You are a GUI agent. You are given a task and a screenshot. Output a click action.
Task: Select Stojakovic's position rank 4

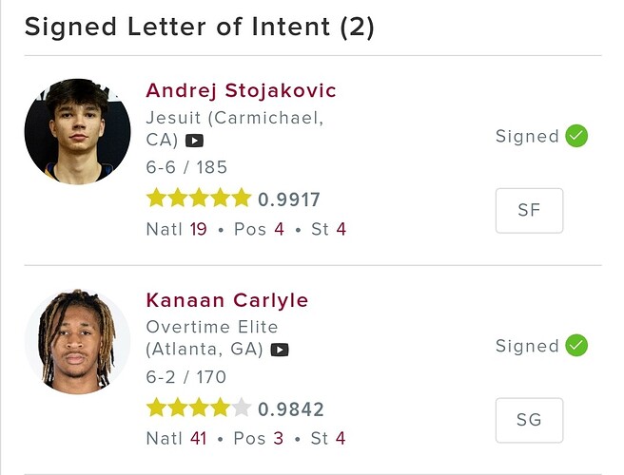(x=280, y=229)
